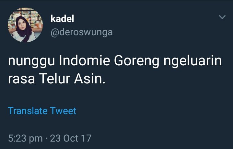Click the word ngeluarin in the tweet
Screen dimensions: 233x149
pos(192,61)
